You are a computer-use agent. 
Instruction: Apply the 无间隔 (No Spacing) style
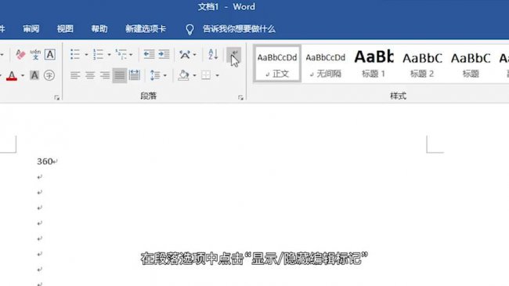click(326, 63)
